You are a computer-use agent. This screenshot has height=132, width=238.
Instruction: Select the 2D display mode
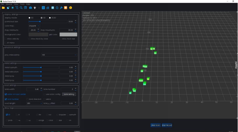(x=29, y=18)
